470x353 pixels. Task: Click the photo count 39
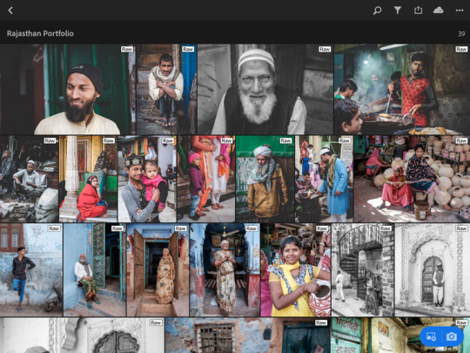(x=461, y=34)
